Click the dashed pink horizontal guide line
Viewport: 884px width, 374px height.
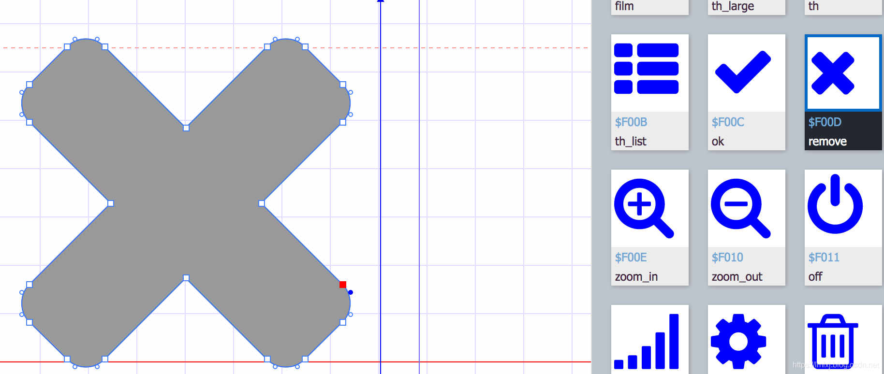(295, 48)
